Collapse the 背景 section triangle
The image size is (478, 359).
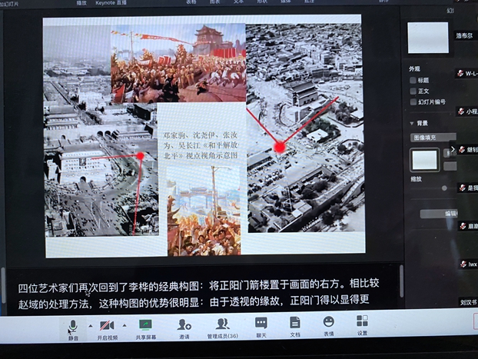coord(412,123)
